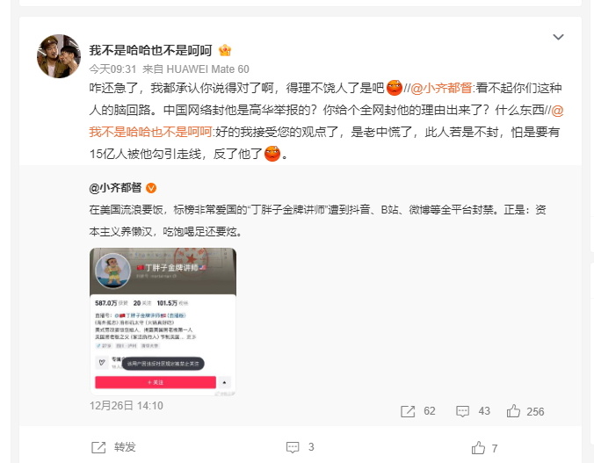Enlarge the 丁胖子金牌讲师 screenshot image
Viewport: 594px width, 463px height.
[163, 322]
